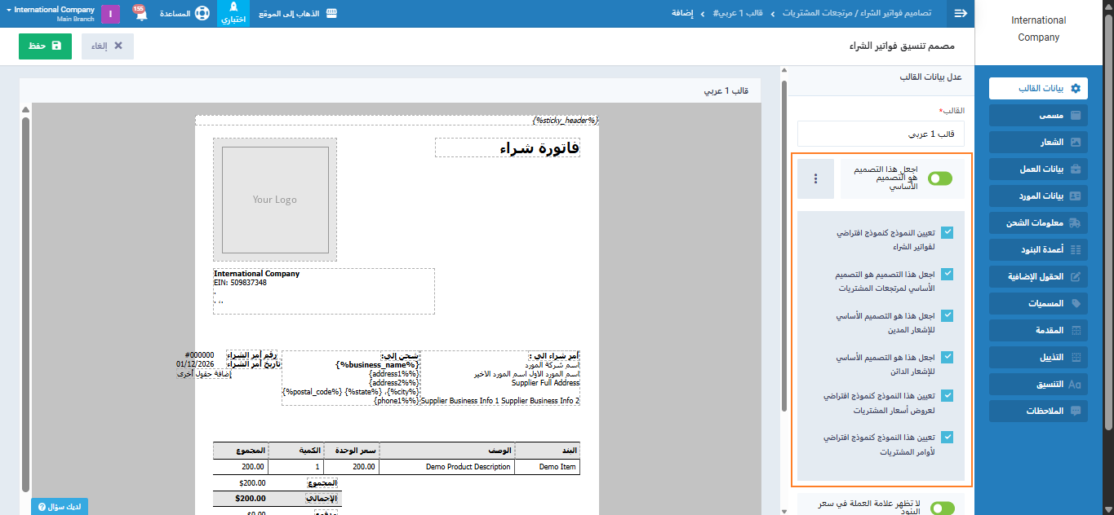Click the notifications bell icon
Screen dimensions: 1114x515
pos(140,13)
